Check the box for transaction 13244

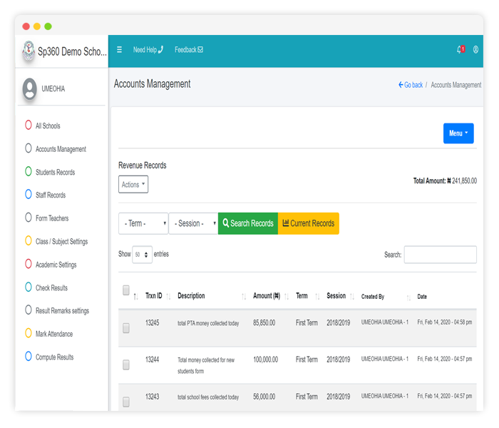126,365
